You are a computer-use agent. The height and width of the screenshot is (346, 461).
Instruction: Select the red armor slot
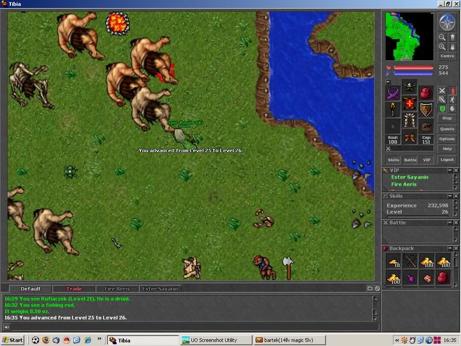coord(409,103)
